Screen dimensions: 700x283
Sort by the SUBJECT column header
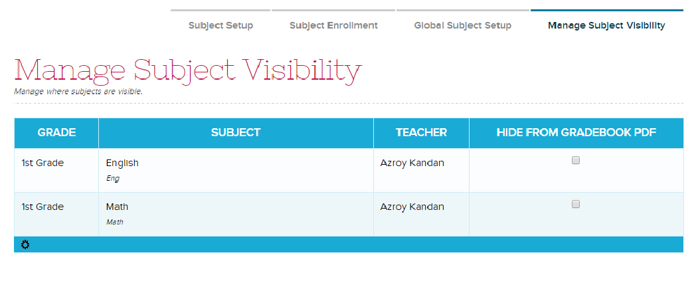[x=236, y=132]
